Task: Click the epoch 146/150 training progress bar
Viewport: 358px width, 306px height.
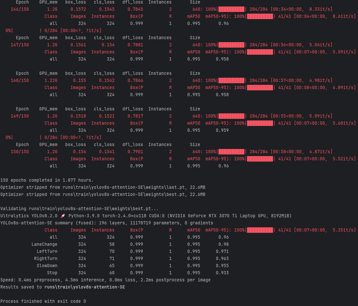Action: (x=231, y=9)
